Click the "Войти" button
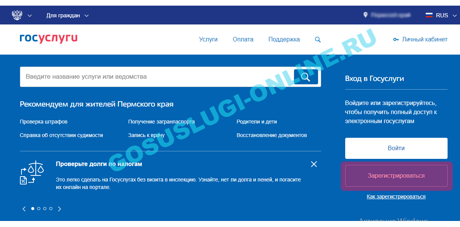Image resolution: width=460 pixels, height=227 pixels. tap(396, 148)
